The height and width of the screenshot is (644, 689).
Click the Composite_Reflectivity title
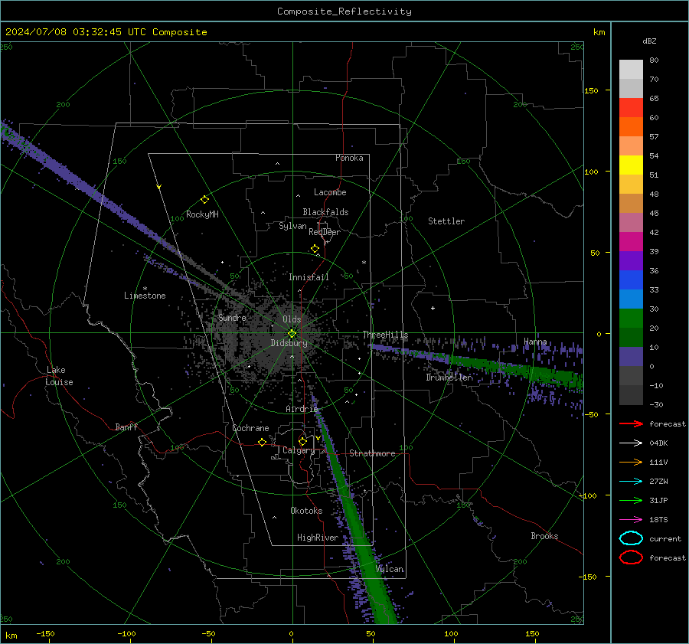tap(344, 11)
